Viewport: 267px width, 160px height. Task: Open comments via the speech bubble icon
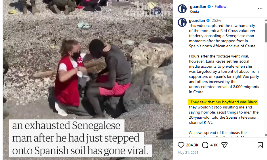click(x=205, y=145)
